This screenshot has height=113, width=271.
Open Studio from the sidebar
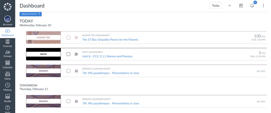[x=8, y=98]
